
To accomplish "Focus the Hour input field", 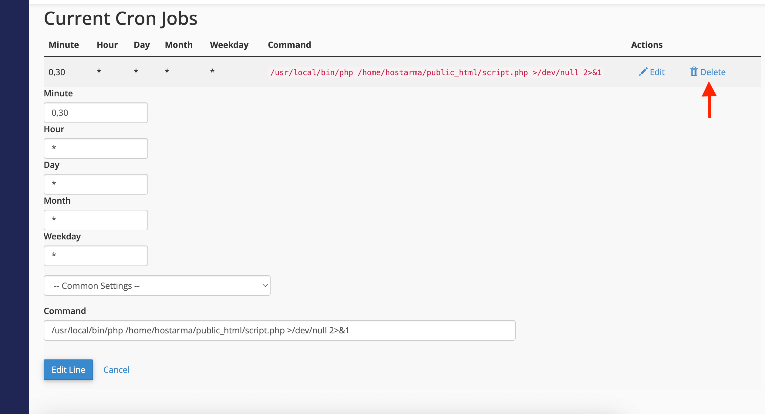I will pos(96,149).
